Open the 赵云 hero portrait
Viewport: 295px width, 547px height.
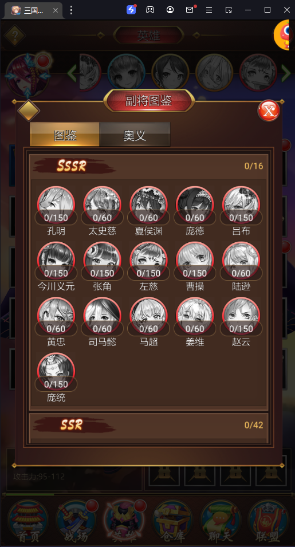tap(241, 316)
